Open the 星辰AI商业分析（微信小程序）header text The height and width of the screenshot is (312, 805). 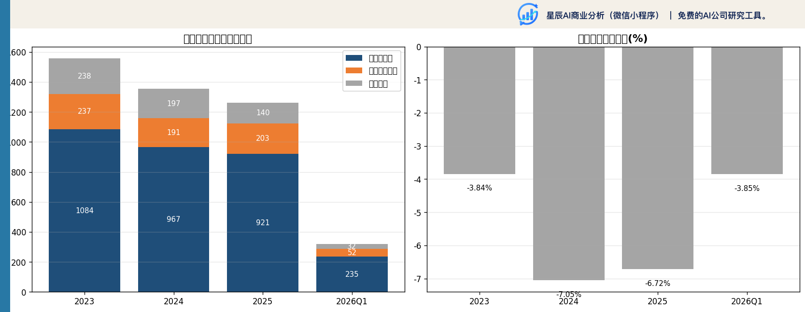click(x=603, y=15)
